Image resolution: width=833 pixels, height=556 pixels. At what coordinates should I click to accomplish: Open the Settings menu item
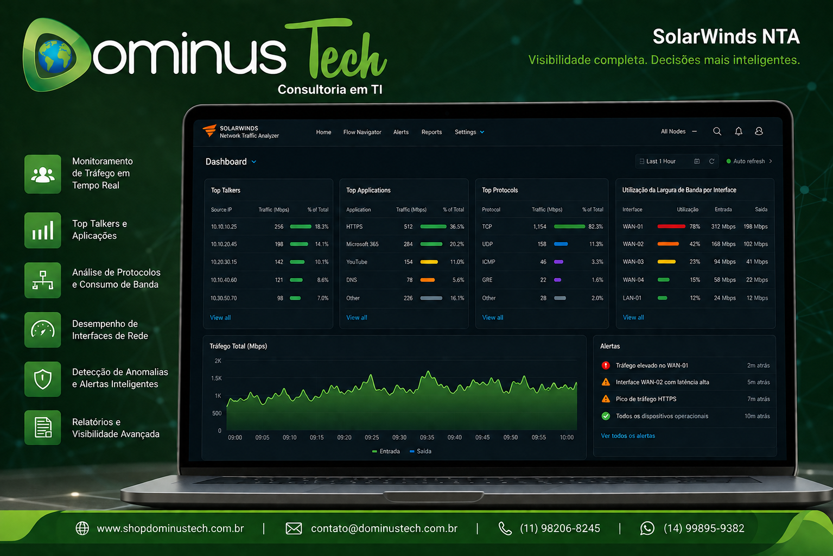(x=465, y=132)
